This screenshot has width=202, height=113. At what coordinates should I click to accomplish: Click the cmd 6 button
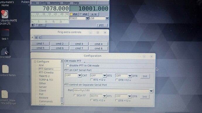[x=60, y=48]
